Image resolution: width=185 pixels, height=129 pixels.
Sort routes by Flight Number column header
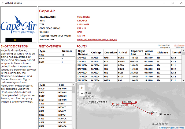point(83,53)
